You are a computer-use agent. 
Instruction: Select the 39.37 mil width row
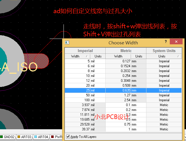[x=123, y=129]
